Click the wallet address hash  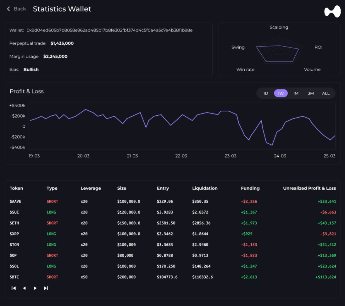pyautogui.click(x=109, y=30)
